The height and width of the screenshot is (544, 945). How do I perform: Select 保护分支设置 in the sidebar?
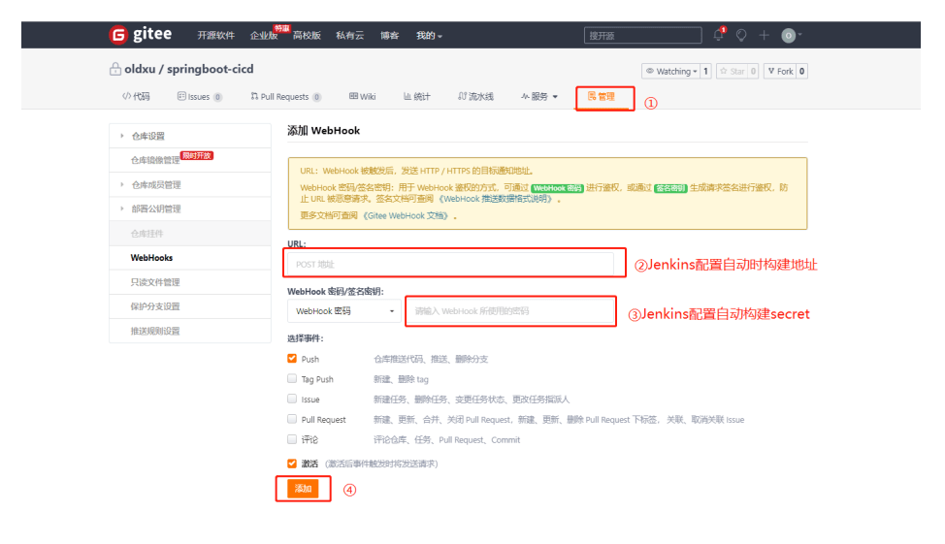[155, 306]
